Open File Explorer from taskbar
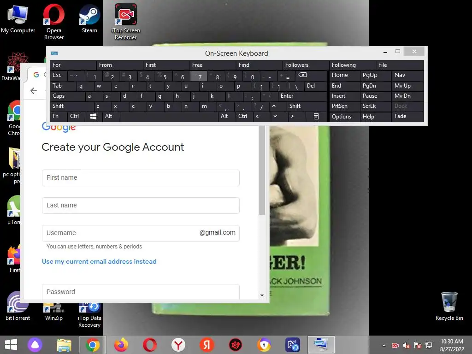The width and height of the screenshot is (472, 354). point(64,345)
